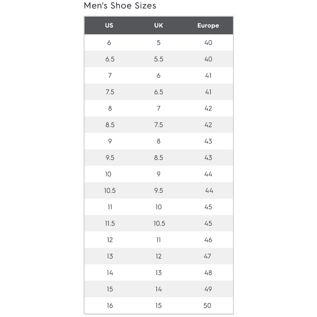Select UK size 9 cell
This screenshot has width=317, height=317.
158,174
